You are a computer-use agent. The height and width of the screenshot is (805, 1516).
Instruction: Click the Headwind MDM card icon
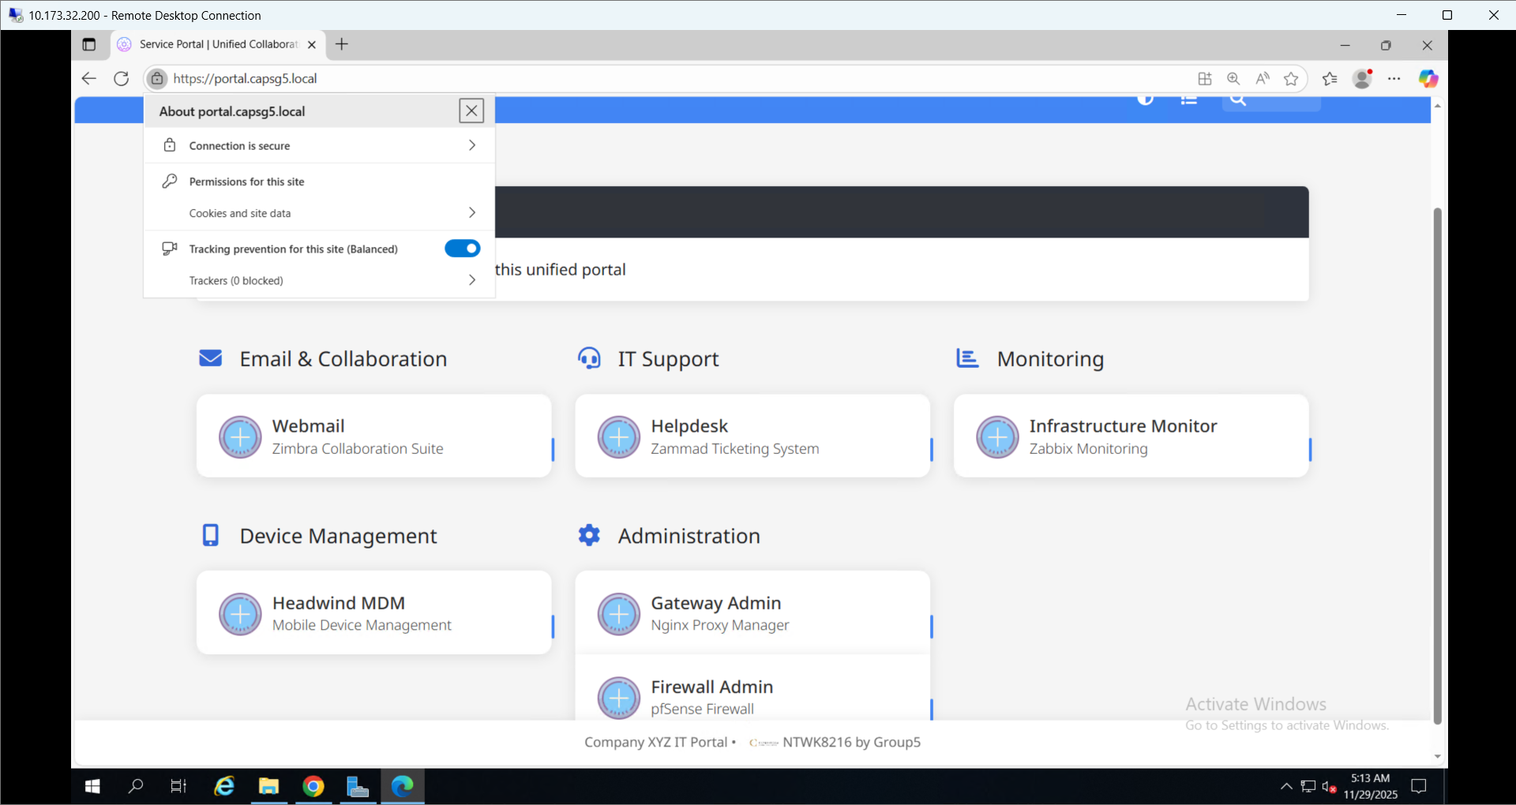coord(240,614)
